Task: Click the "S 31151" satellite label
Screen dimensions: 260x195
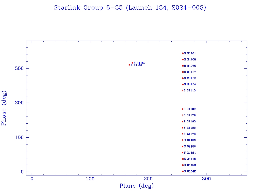Action: (x=190, y=153)
